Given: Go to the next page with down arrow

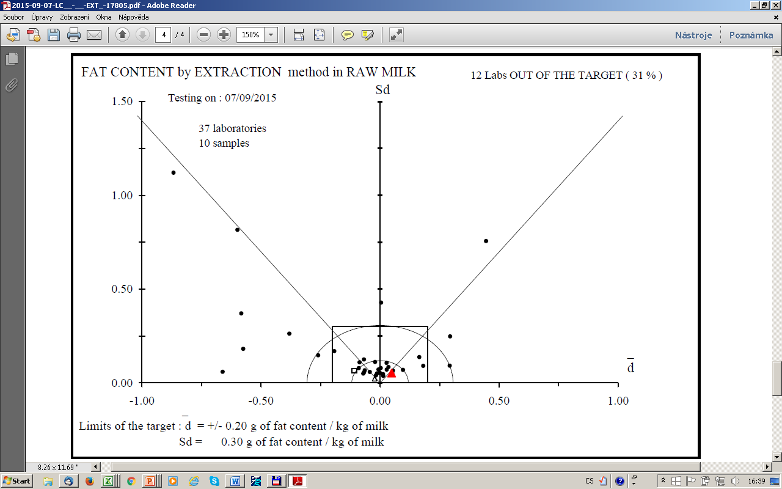Looking at the screenshot, I should pyautogui.click(x=142, y=35).
